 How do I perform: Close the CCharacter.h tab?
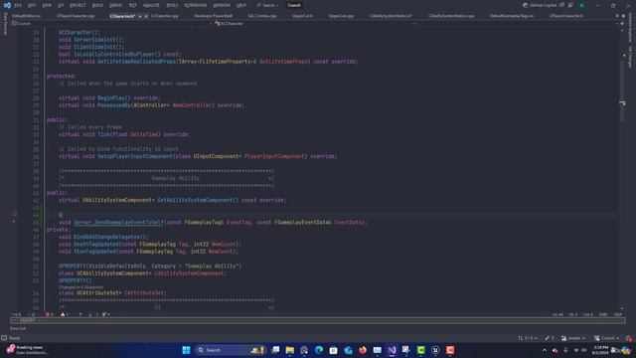point(146,16)
